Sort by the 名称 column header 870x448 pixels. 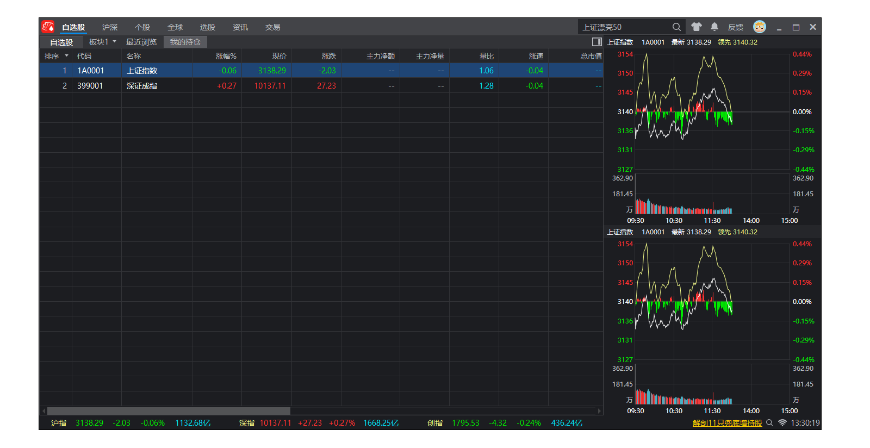[x=134, y=56]
